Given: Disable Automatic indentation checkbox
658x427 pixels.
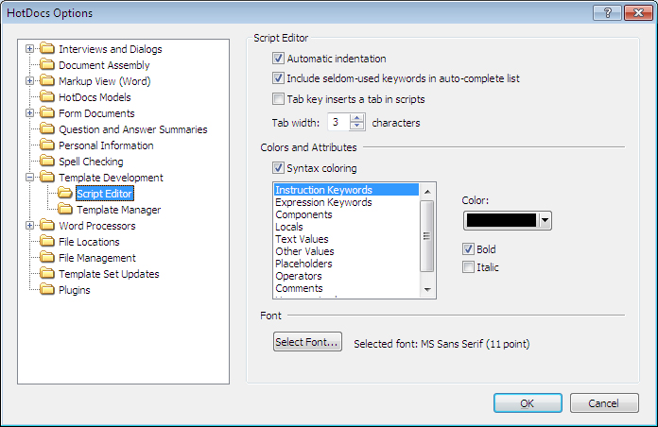Looking at the screenshot, I should [278, 58].
